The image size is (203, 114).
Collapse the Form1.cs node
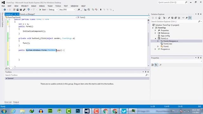[x=155, y=39]
